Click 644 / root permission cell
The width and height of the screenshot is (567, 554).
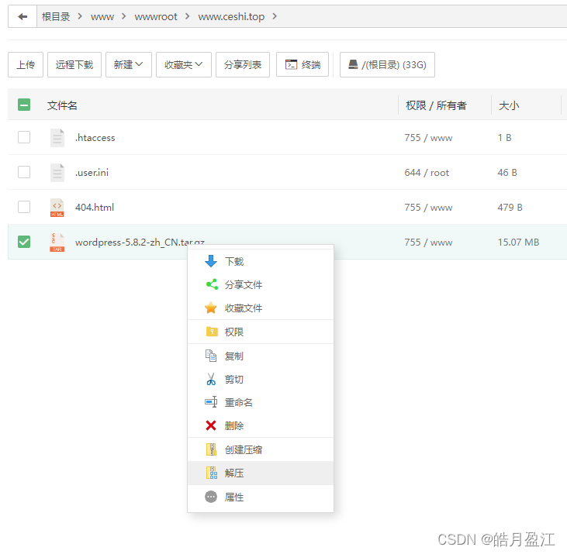pos(427,173)
